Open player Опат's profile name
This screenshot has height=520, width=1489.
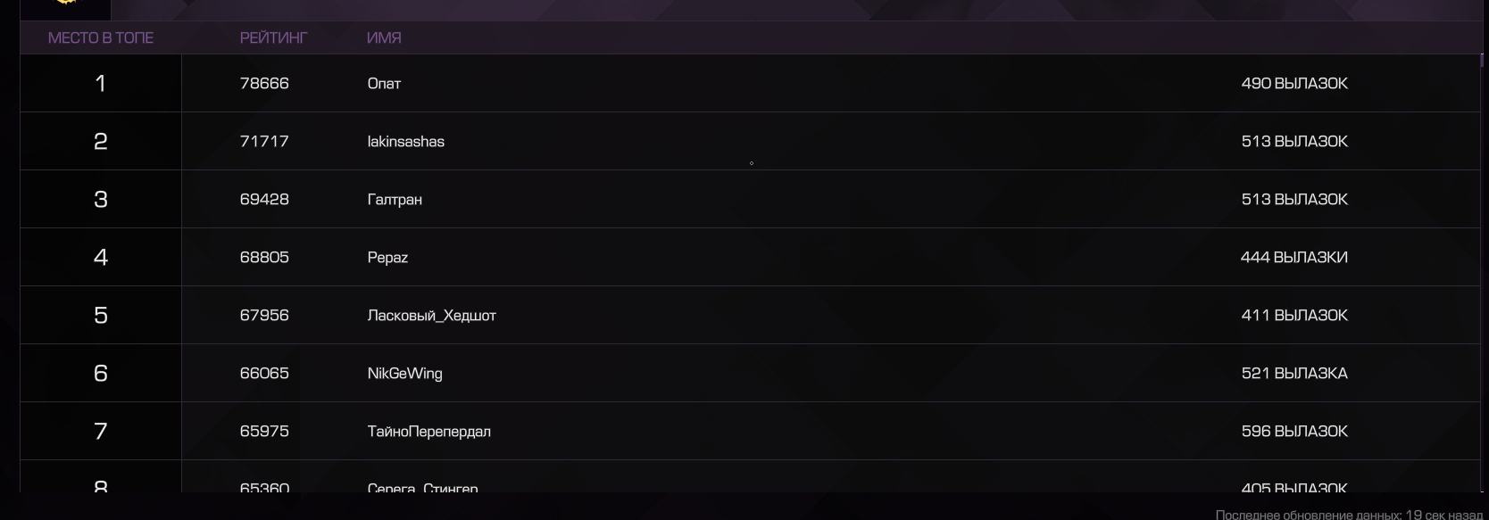(x=384, y=83)
